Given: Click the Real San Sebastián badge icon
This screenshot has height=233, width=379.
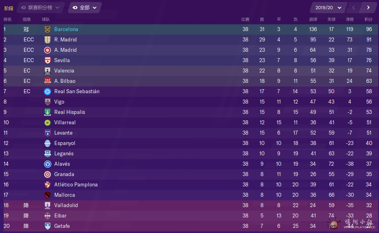Looking at the screenshot, I should point(47,92).
